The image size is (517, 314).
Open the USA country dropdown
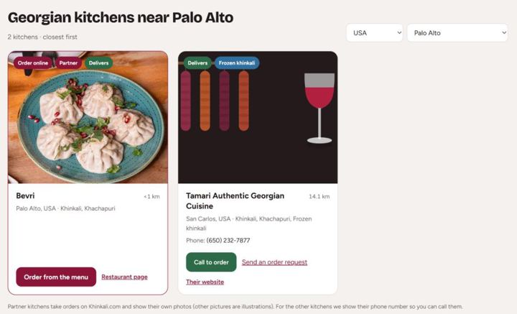point(374,32)
